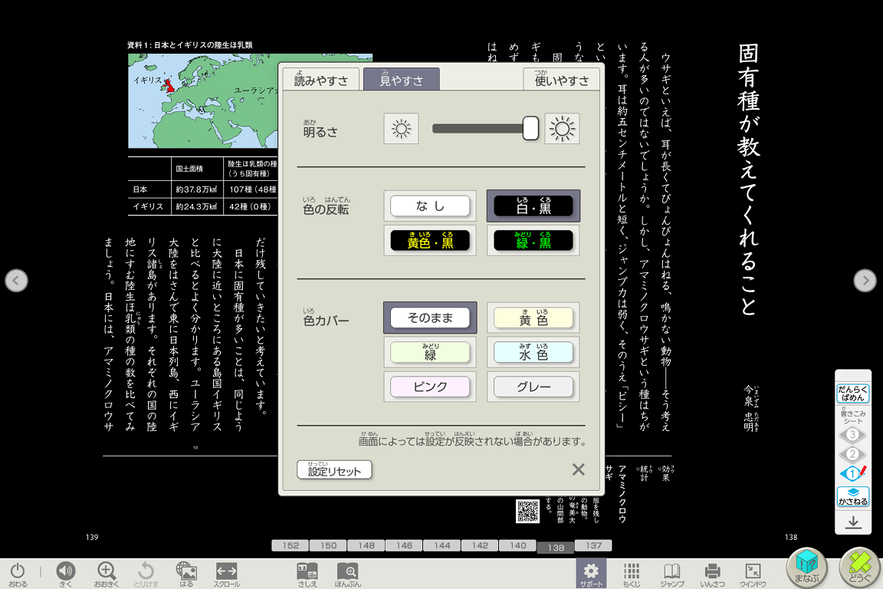Click the 設定リセット button
Viewport: 883px width, 589px height.
pyautogui.click(x=334, y=470)
